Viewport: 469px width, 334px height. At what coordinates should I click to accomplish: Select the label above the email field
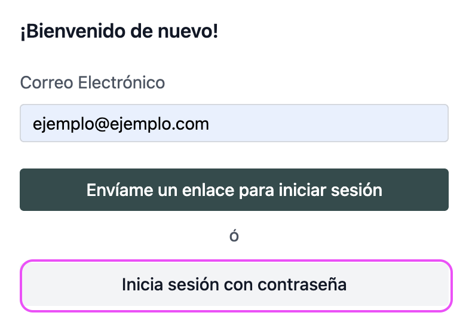click(93, 82)
